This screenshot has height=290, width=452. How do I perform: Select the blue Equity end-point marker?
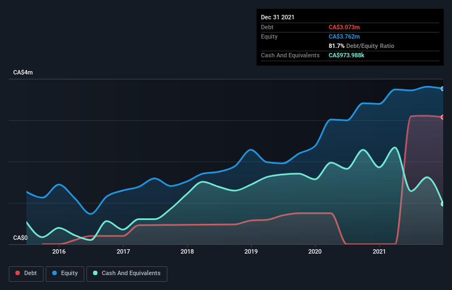pyautogui.click(x=443, y=89)
